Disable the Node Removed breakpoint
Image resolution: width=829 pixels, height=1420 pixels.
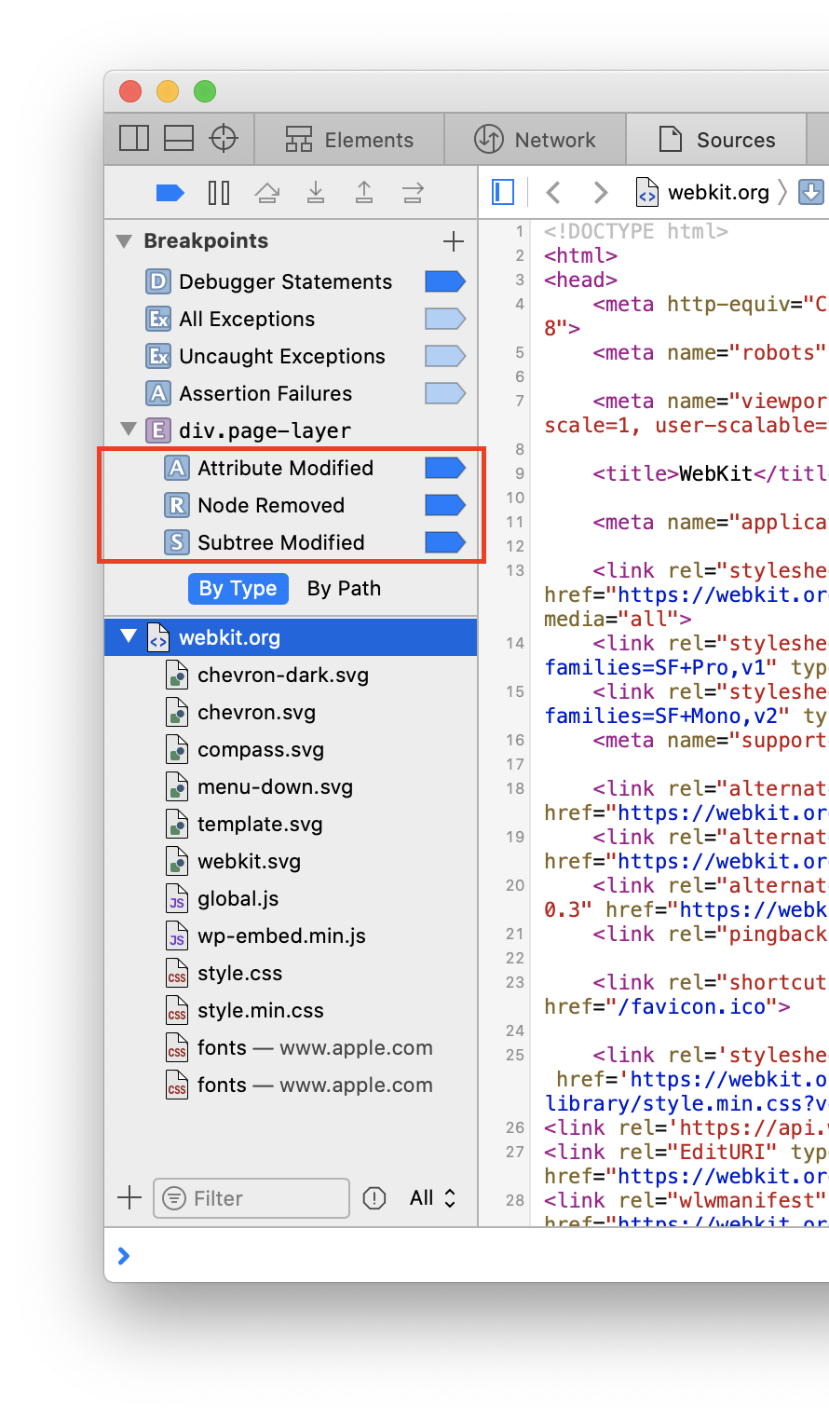pyautogui.click(x=444, y=505)
